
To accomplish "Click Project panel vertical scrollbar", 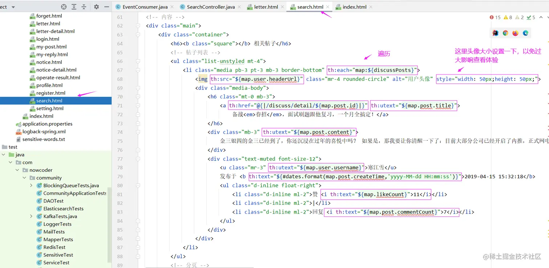I will click(x=110, y=224).
